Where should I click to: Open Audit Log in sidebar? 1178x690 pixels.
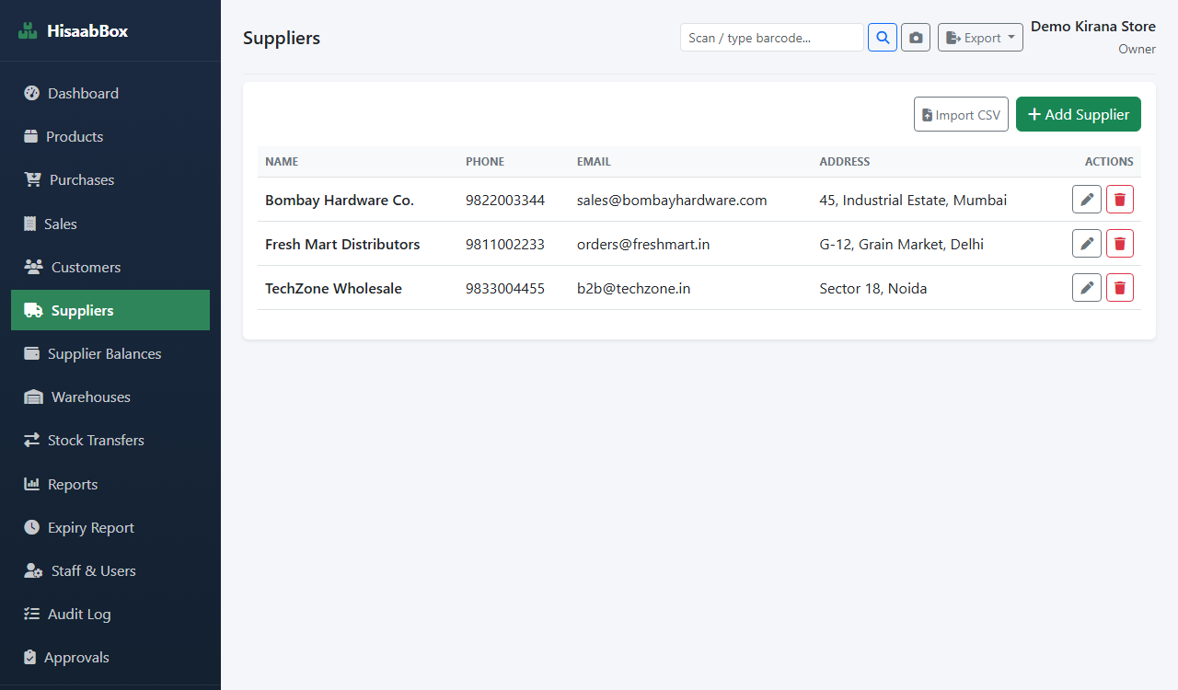click(110, 614)
